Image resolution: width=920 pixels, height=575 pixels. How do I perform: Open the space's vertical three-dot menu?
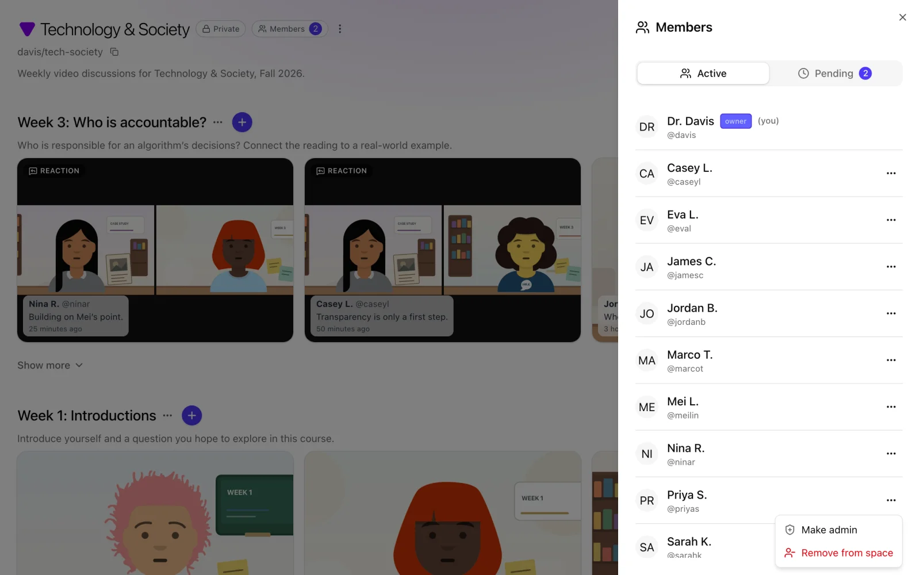coord(340,29)
